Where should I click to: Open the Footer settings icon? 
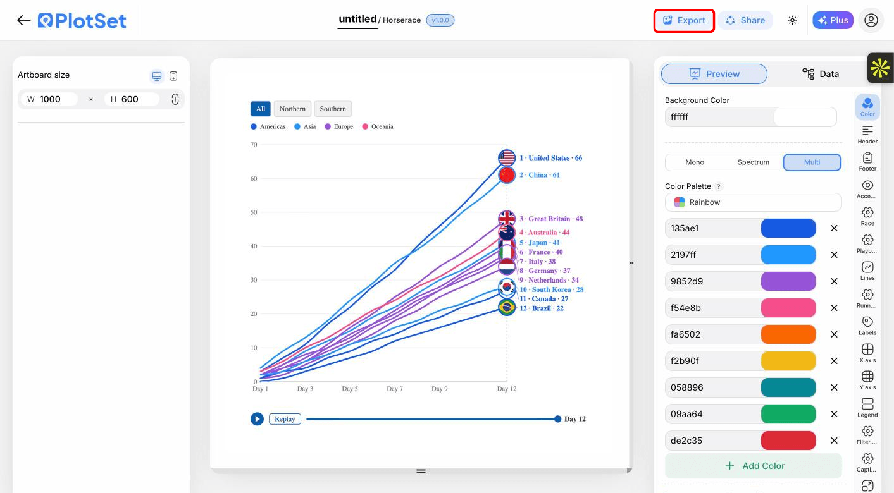867,161
